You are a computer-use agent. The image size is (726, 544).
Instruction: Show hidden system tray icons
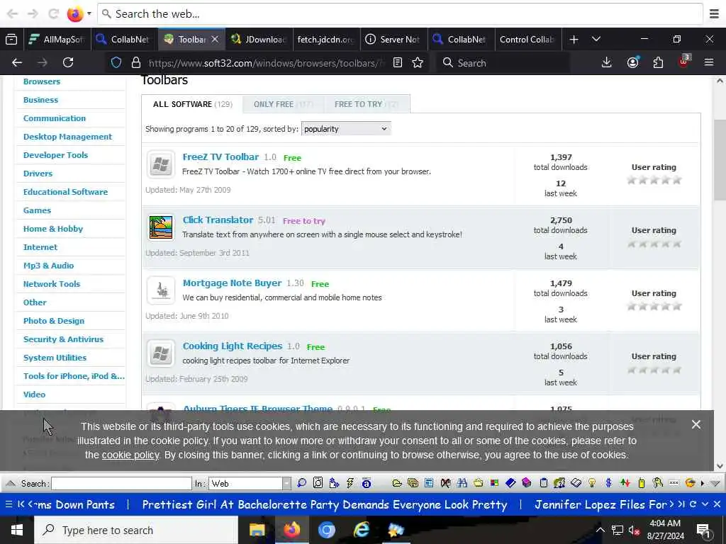point(600,530)
